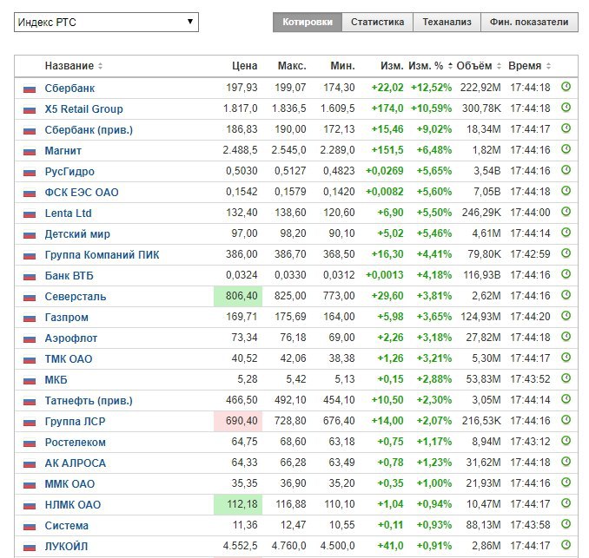
Task: Click the clock icon in Сбербанк (прив.) row
Action: click(x=566, y=128)
